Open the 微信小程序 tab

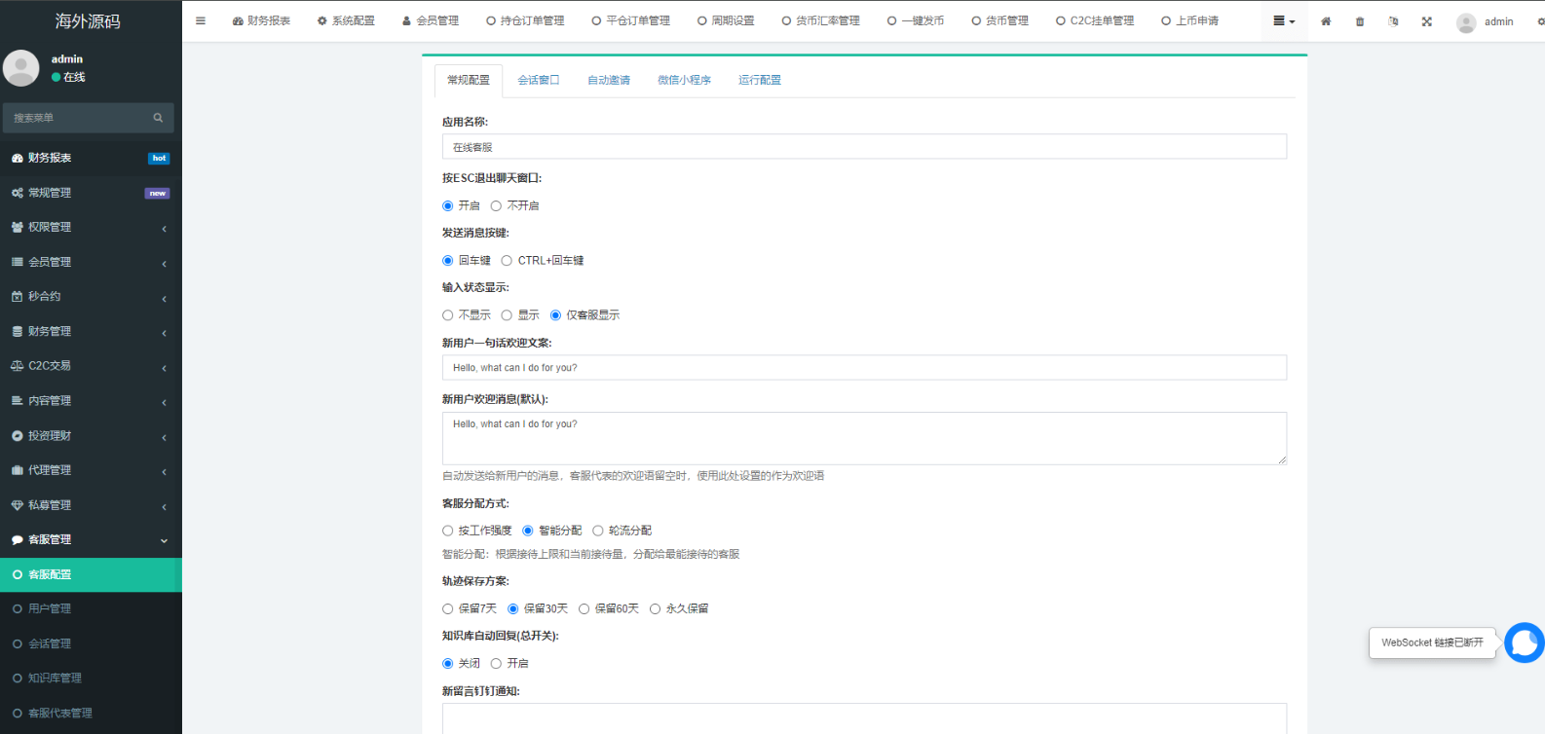coord(684,81)
